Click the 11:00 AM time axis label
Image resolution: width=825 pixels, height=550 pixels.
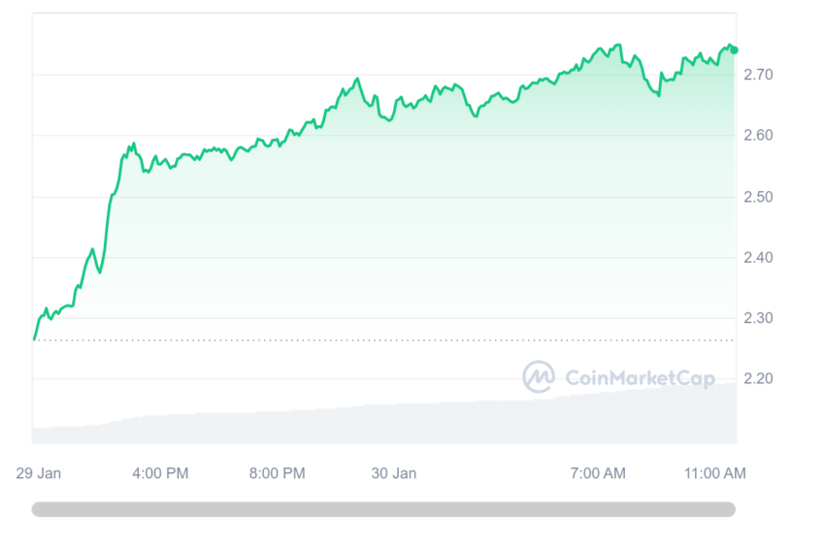[715, 473]
